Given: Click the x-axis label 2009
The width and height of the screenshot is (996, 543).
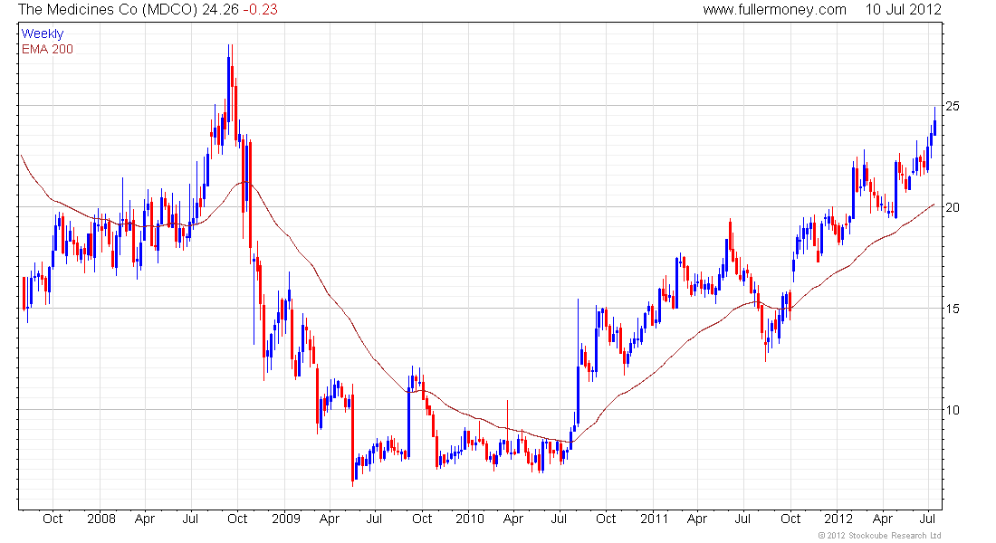Looking at the screenshot, I should [x=286, y=519].
